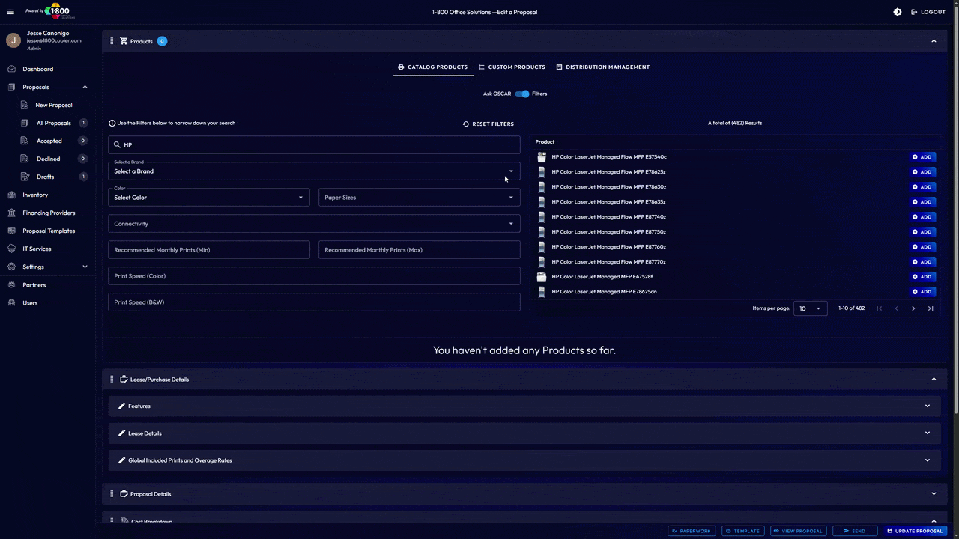959x539 pixels.
Task: Expand the Proposal Details panel
Action: [934, 494]
